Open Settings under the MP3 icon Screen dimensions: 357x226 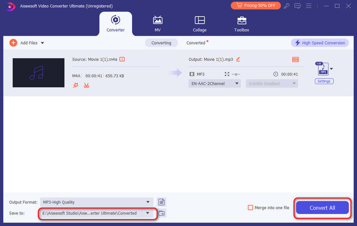pos(324,81)
